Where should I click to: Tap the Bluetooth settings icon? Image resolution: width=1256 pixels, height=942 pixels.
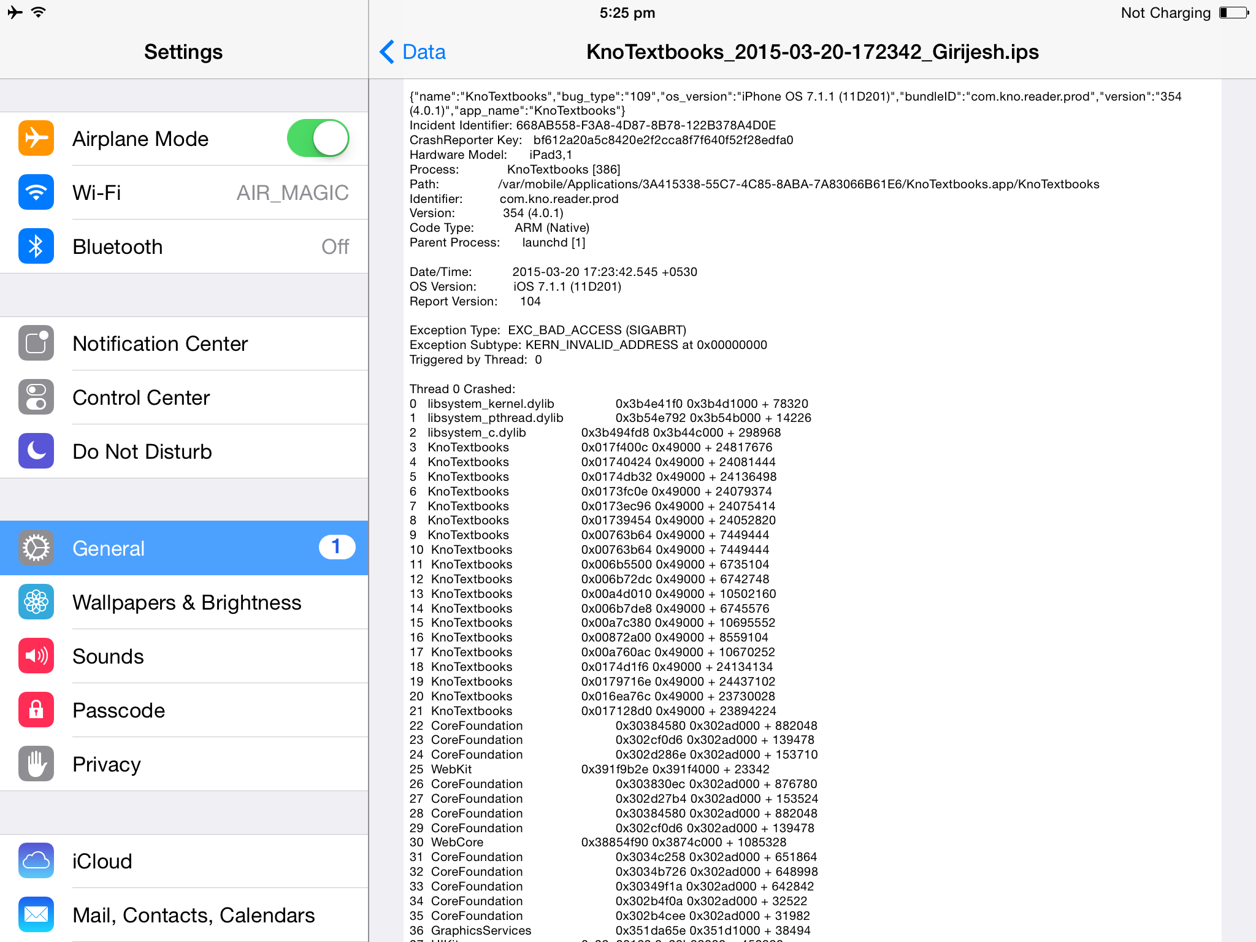click(36, 247)
